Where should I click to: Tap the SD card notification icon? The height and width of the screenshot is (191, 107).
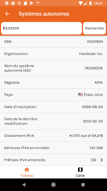(26, 3)
